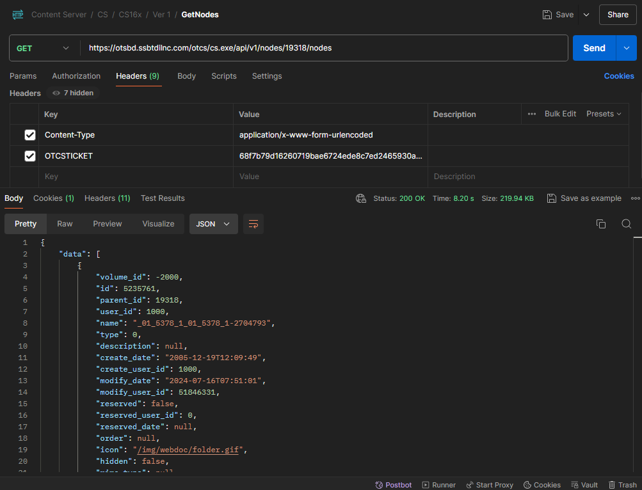Open the Vault
The image size is (642, 490).
click(x=584, y=484)
